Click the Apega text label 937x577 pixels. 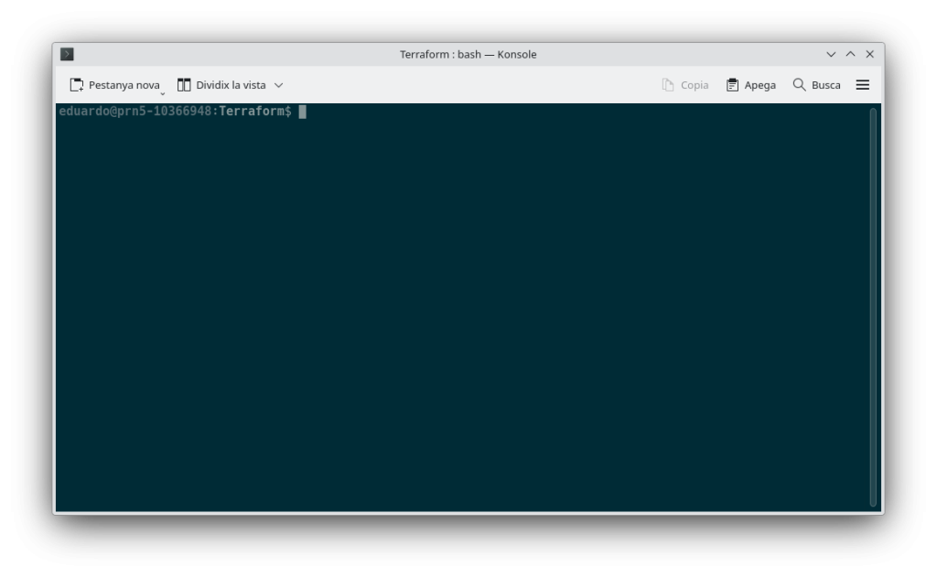pyautogui.click(x=759, y=85)
